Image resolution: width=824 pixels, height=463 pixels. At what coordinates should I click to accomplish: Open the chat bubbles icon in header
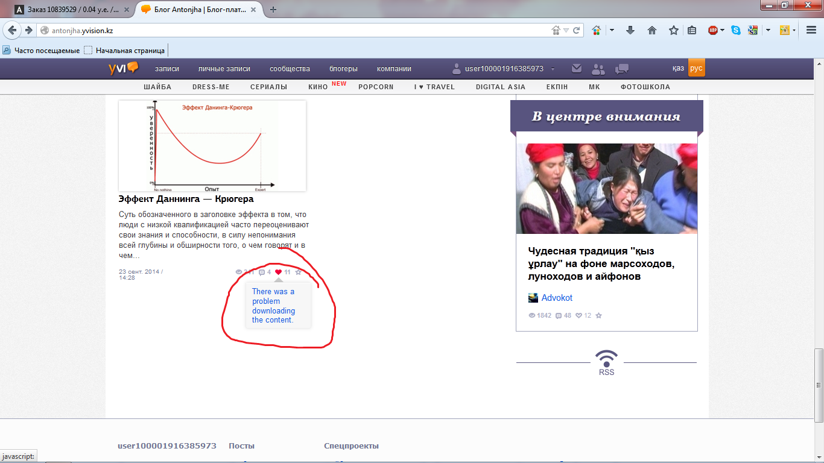point(621,69)
